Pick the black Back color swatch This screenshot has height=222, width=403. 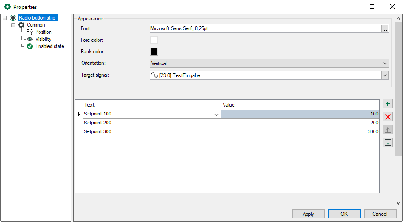(x=154, y=52)
